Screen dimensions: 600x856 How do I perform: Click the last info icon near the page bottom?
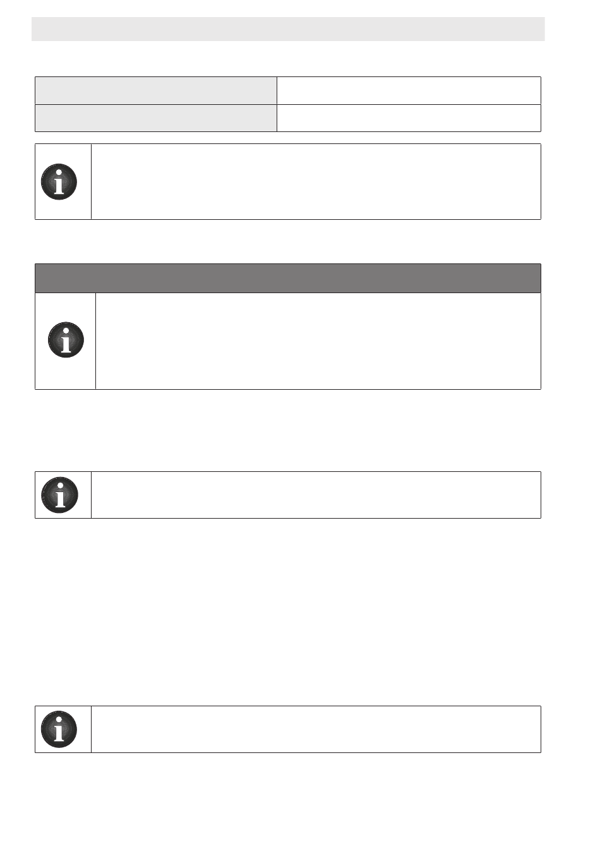59,729
